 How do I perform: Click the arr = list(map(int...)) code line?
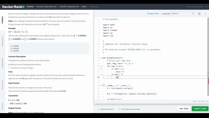click(132, 94)
